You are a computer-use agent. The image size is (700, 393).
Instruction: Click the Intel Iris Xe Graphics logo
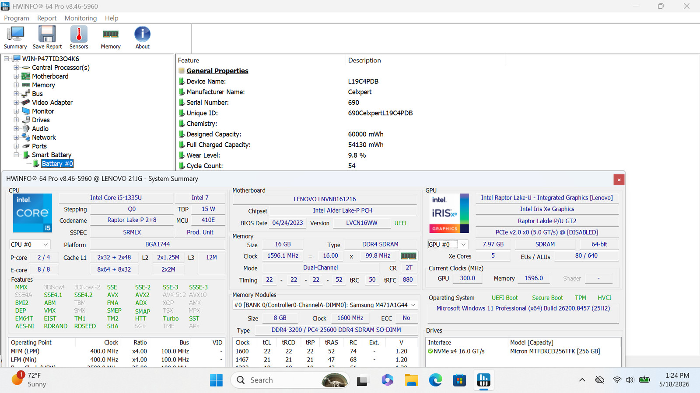pyautogui.click(x=449, y=213)
